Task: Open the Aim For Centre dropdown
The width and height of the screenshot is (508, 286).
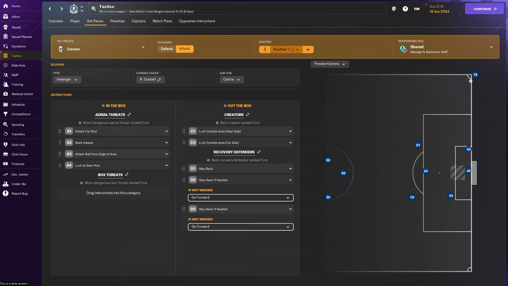Action: (231, 80)
